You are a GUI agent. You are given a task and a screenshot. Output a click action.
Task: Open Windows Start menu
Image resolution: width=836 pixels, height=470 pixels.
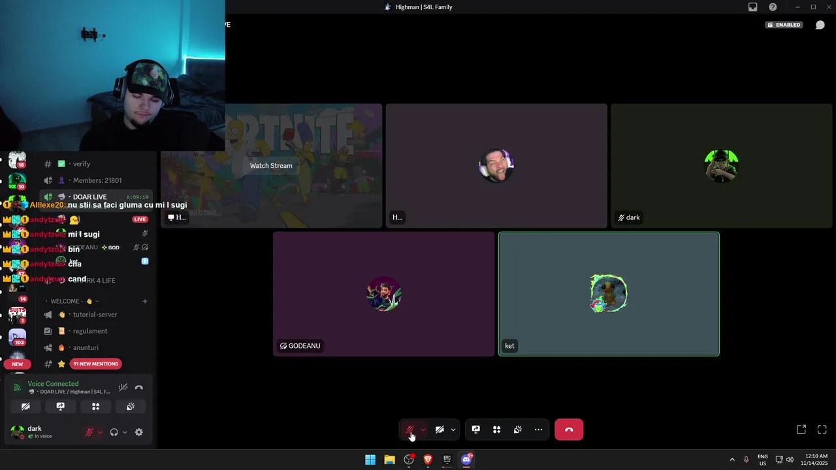pos(370,460)
